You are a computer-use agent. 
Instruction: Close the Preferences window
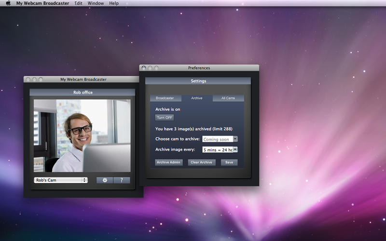coord(144,68)
